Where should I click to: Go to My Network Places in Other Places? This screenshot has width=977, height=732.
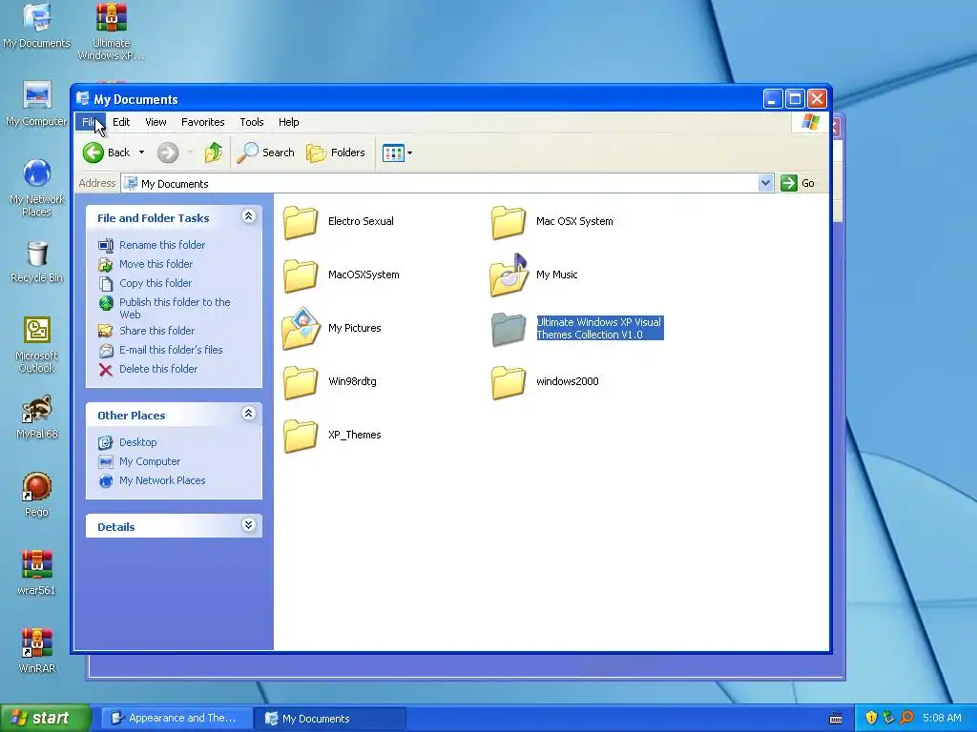coord(162,480)
